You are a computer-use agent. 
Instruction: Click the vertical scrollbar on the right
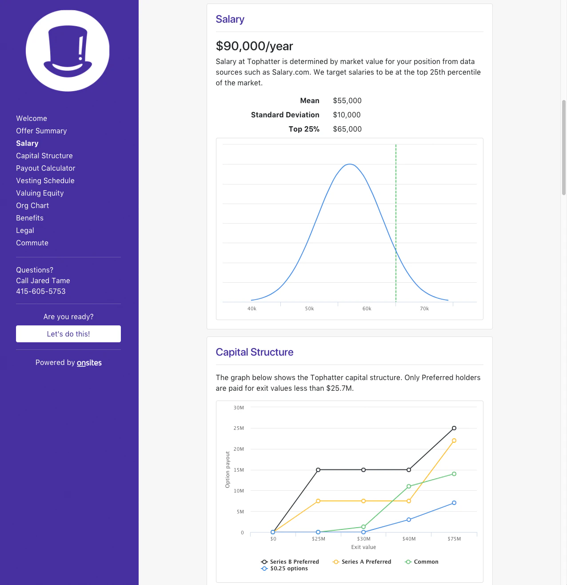pos(563,147)
